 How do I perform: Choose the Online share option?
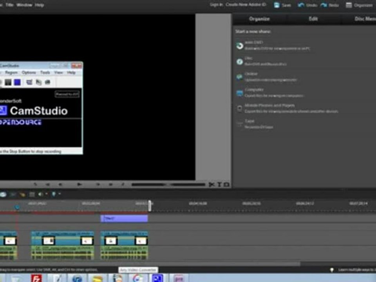(x=267, y=77)
